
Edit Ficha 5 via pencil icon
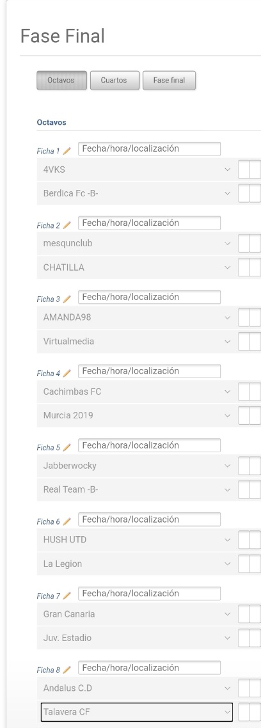[67, 448]
